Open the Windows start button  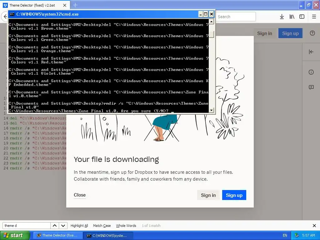[15, 235]
